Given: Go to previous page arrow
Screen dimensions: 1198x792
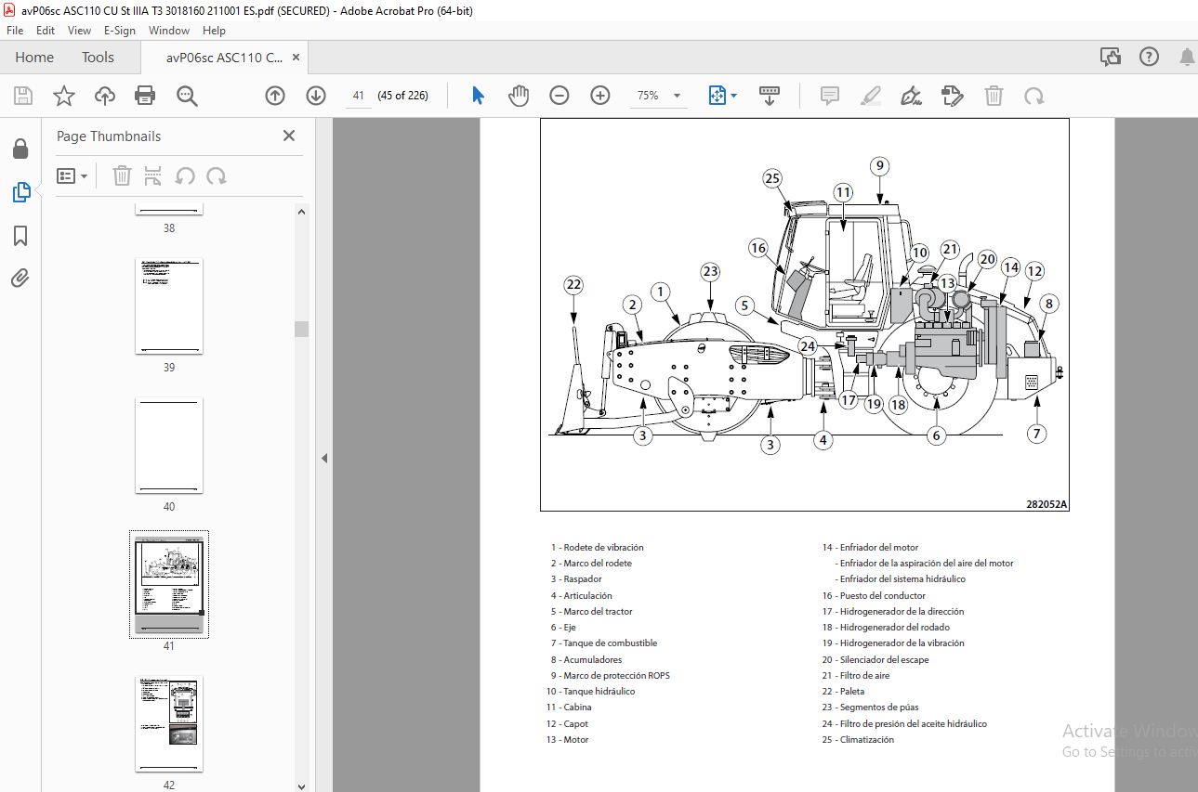Looking at the screenshot, I should (275, 96).
